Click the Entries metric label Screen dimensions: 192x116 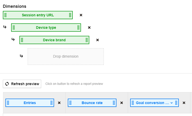[x=30, y=103]
